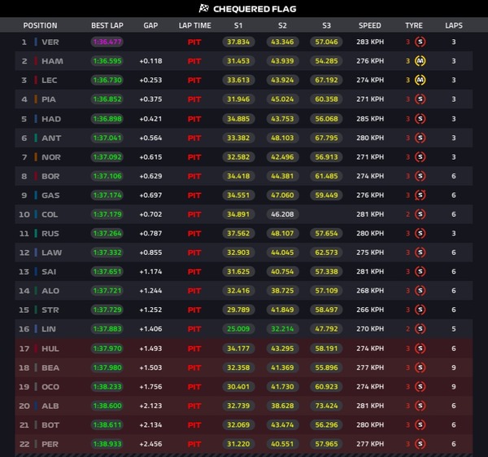
Task: Click ANT's red PIT status
Action: pyautogui.click(x=194, y=138)
